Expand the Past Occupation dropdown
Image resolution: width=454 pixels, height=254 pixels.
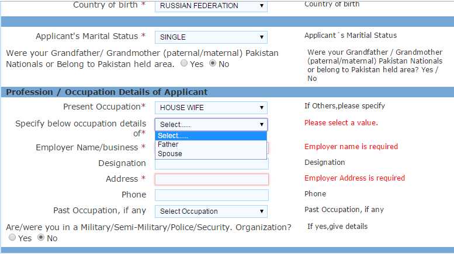click(210, 211)
